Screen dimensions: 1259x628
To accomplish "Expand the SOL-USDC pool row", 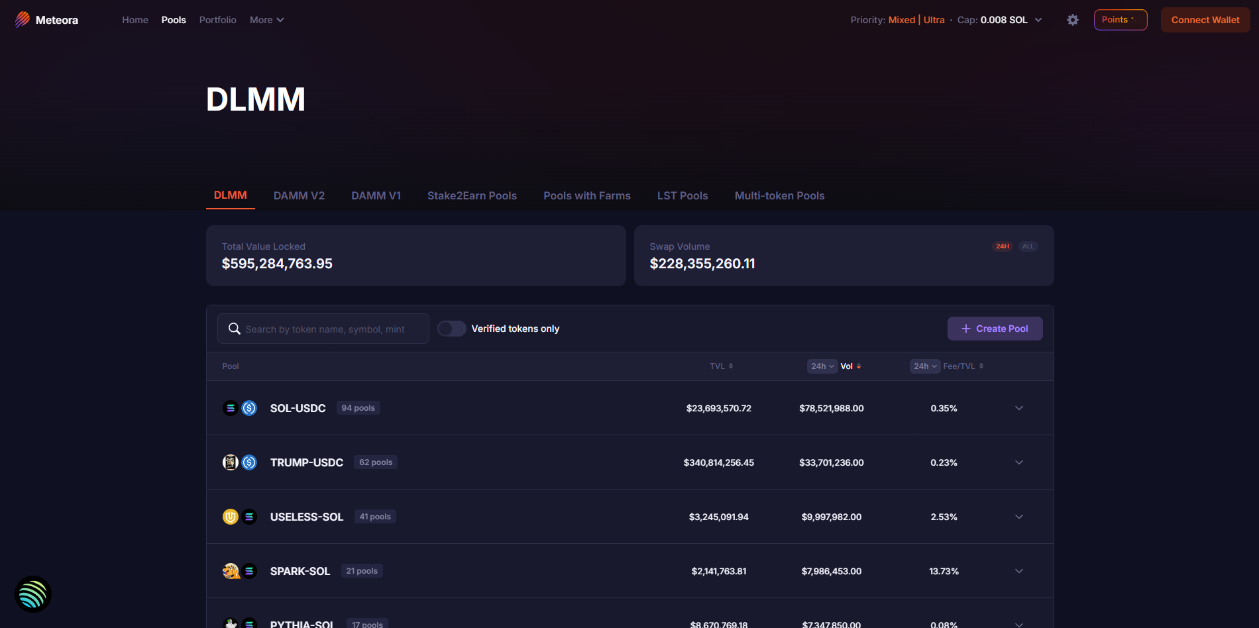I will click(1019, 408).
